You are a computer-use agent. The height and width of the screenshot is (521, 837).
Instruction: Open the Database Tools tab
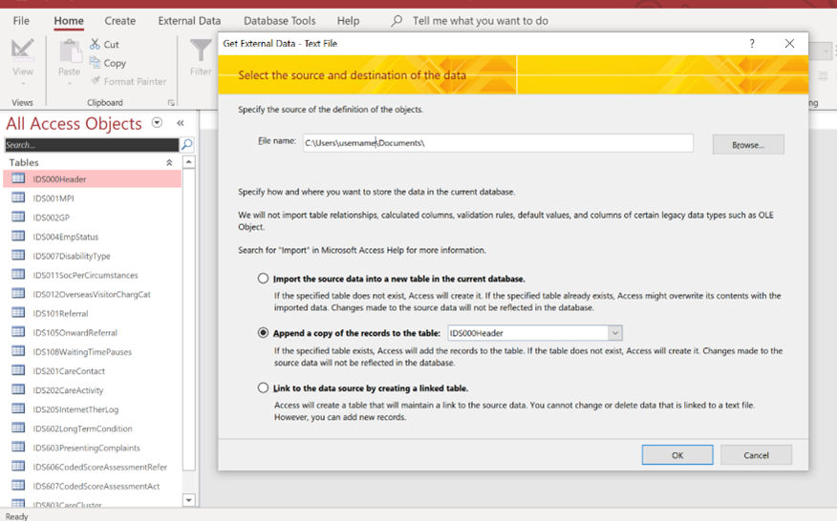coord(280,21)
